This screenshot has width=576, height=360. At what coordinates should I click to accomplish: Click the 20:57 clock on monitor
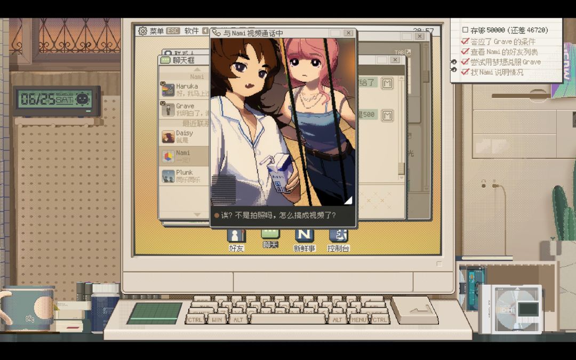pyautogui.click(x=423, y=31)
